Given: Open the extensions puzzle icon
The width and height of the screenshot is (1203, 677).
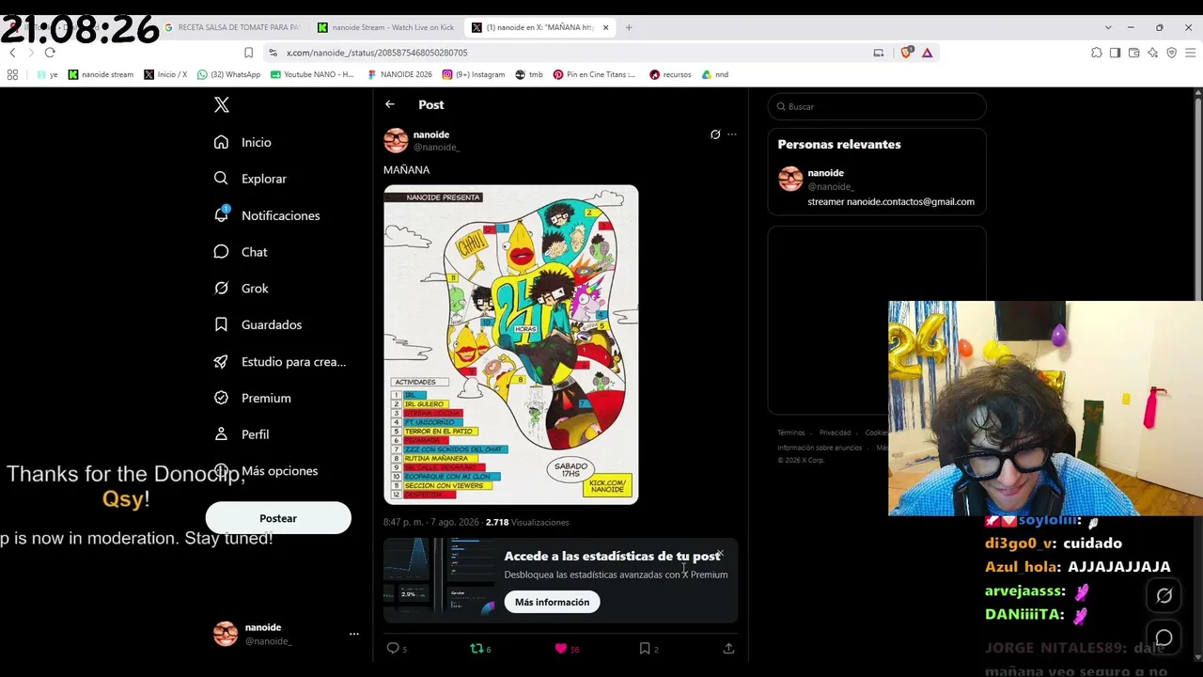Looking at the screenshot, I should tap(1097, 53).
